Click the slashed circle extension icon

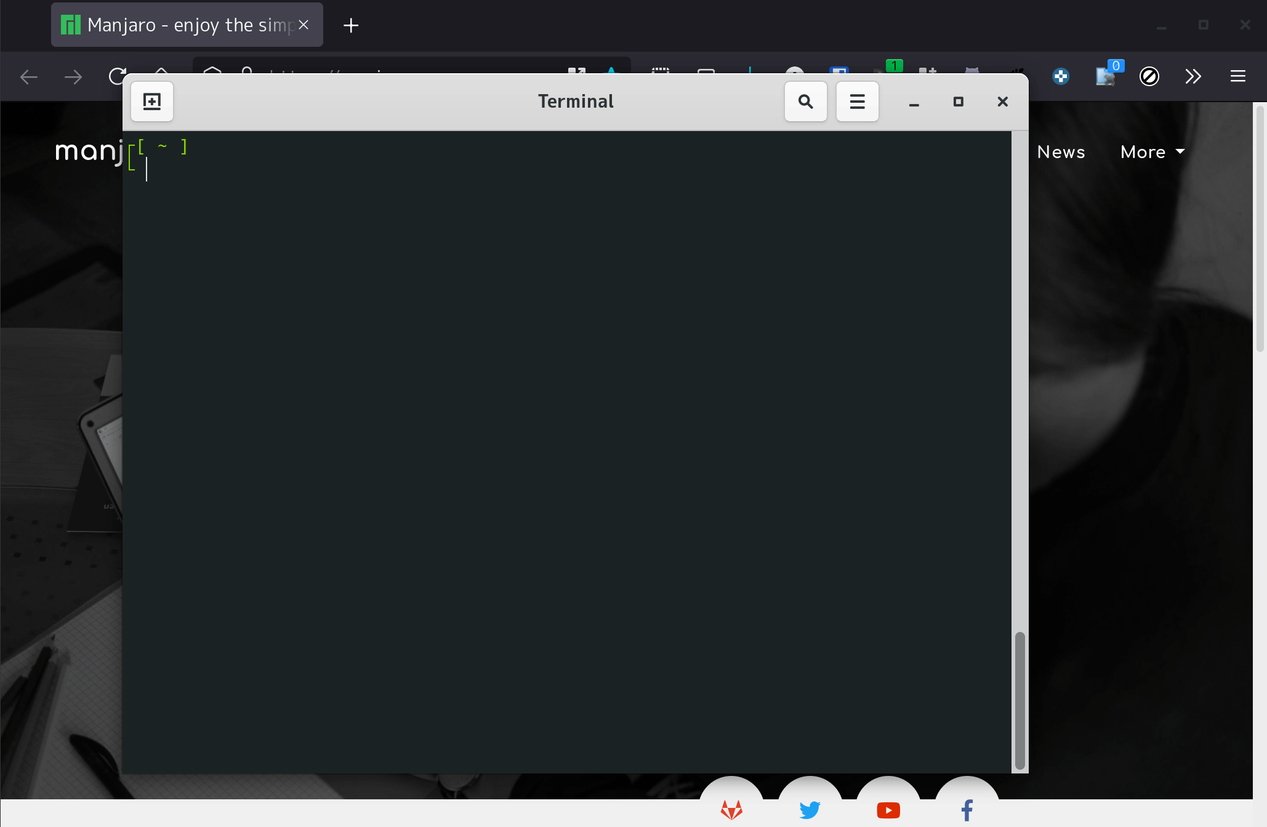(x=1149, y=76)
